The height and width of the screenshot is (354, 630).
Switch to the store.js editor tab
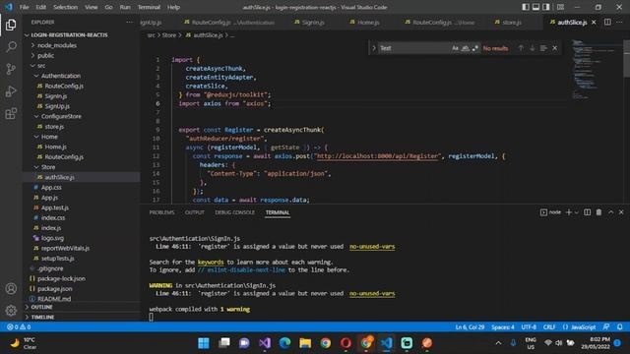512,22
